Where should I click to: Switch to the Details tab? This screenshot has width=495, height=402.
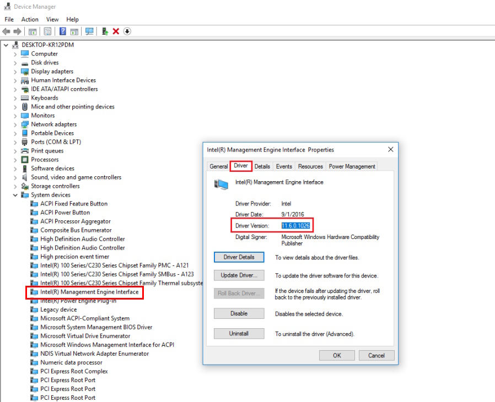click(262, 166)
